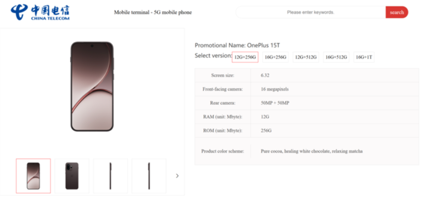Click the Rear camera: label
Screen dimensions: 428x197
tap(223, 103)
